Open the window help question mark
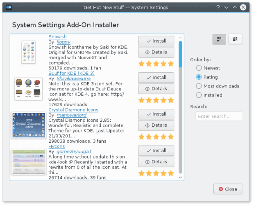254x206 pixels. coord(218,7)
